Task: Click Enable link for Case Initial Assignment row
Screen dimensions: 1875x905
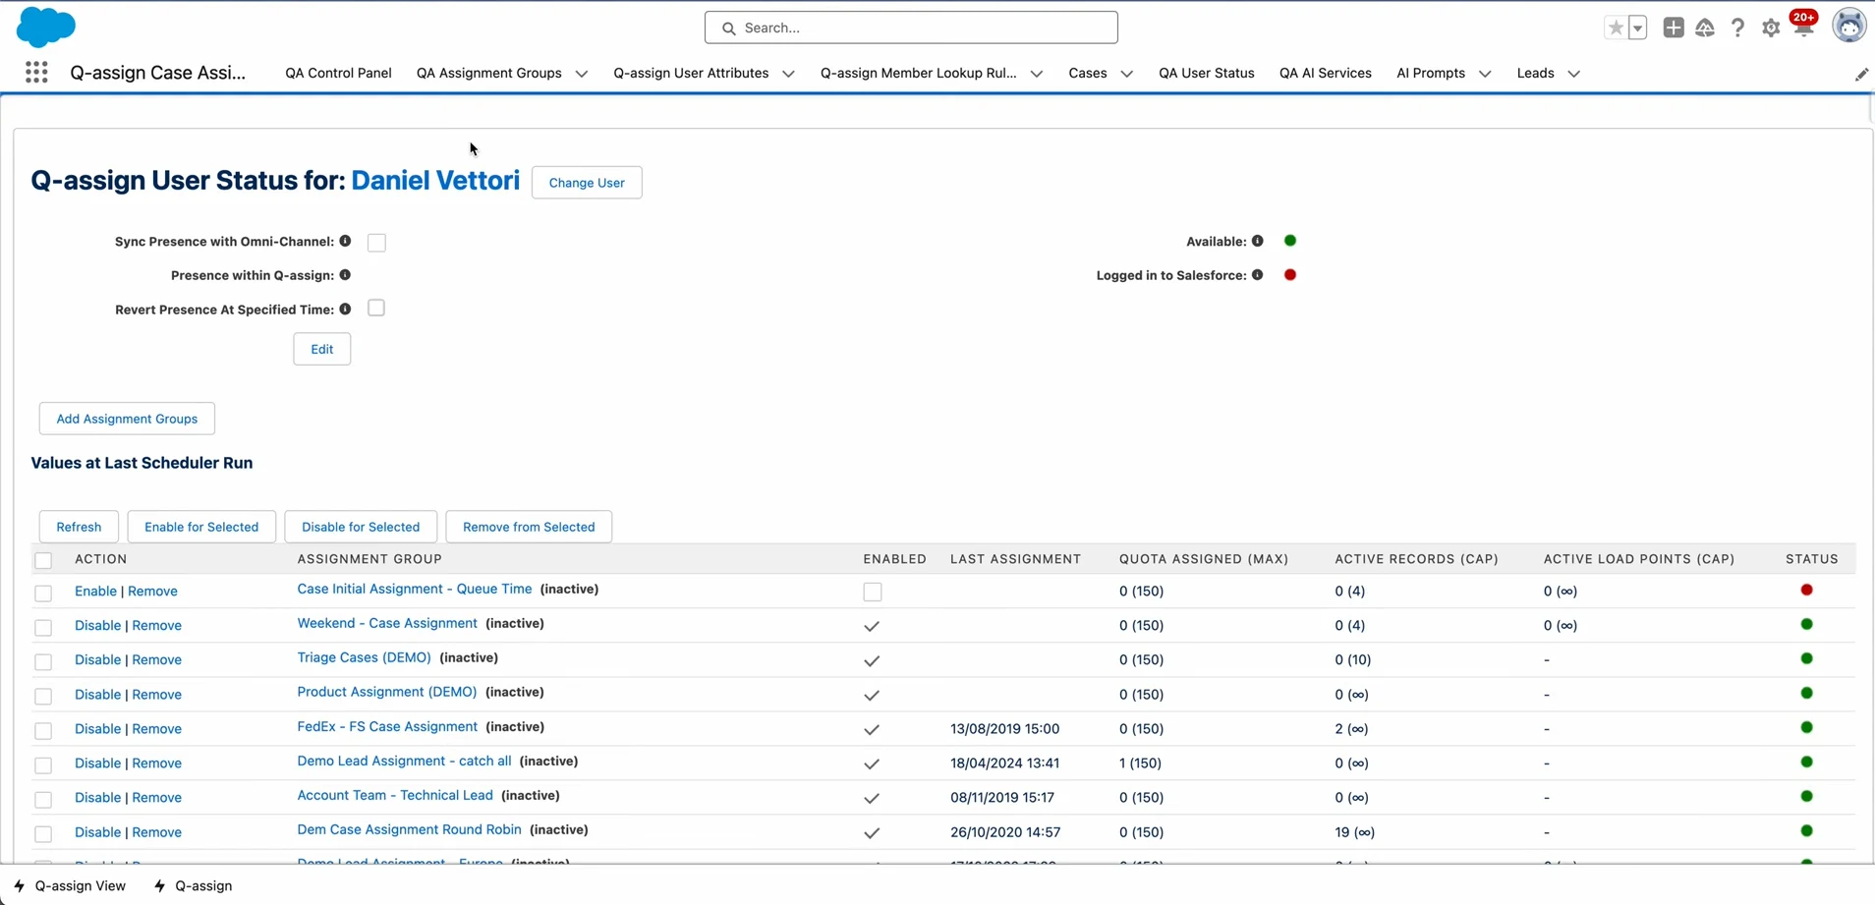Action: coord(95,591)
